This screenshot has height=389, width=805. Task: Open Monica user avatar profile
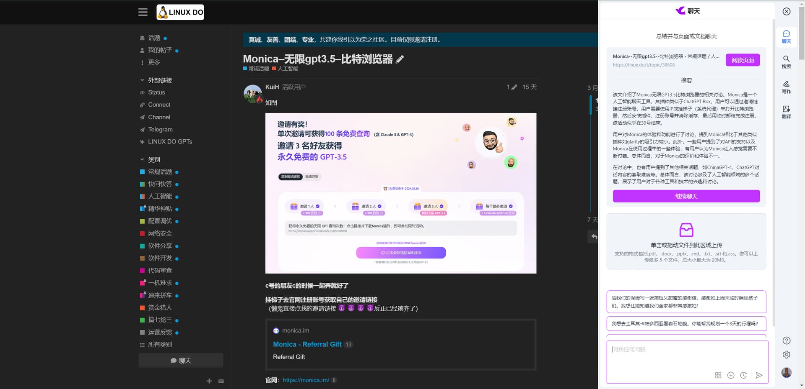point(787,372)
